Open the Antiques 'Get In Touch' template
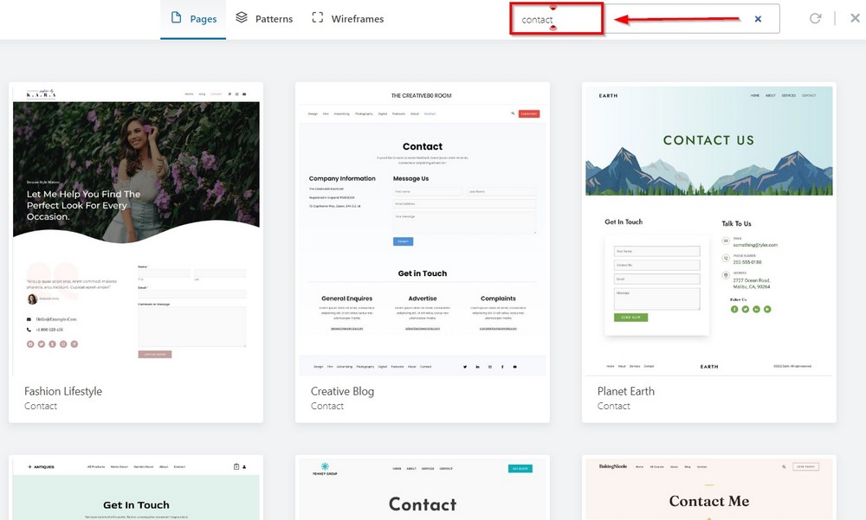 [x=136, y=489]
